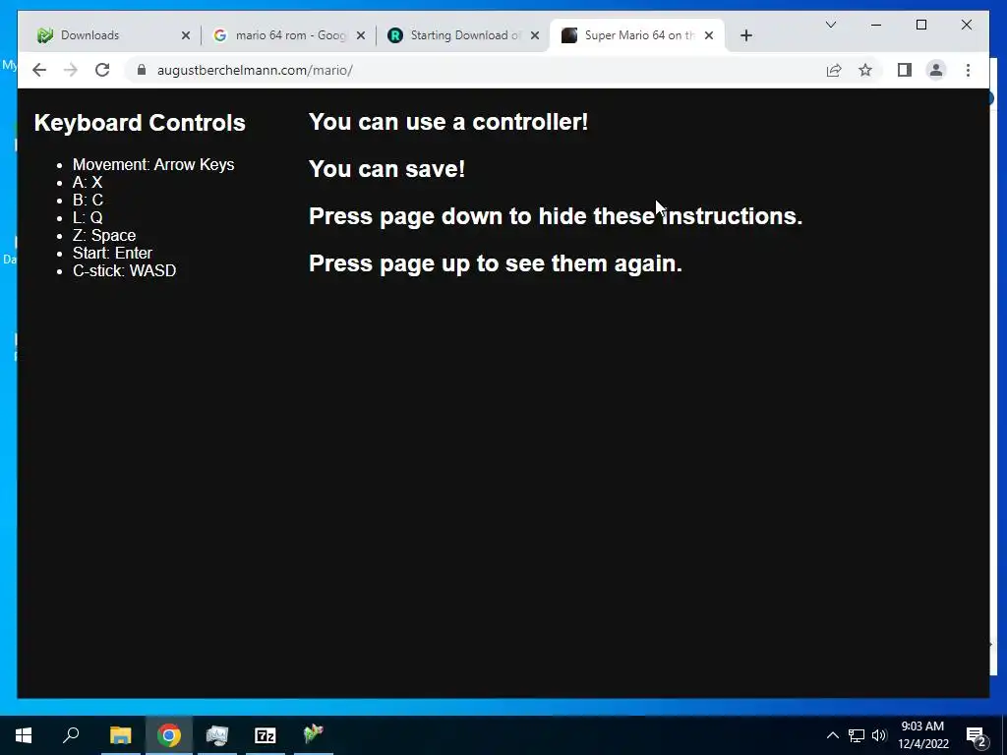Reload the Super Mario 64 page
Image resolution: width=1007 pixels, height=755 pixels.
pos(102,70)
